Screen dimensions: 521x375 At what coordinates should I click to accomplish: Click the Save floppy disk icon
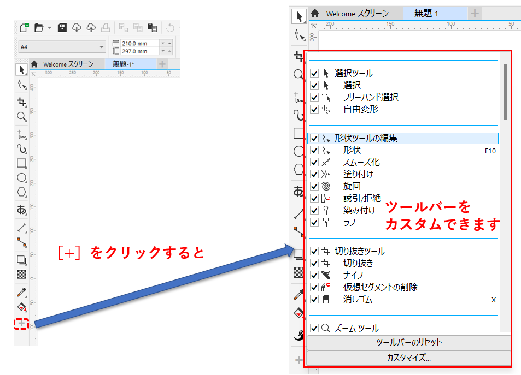[x=62, y=27]
